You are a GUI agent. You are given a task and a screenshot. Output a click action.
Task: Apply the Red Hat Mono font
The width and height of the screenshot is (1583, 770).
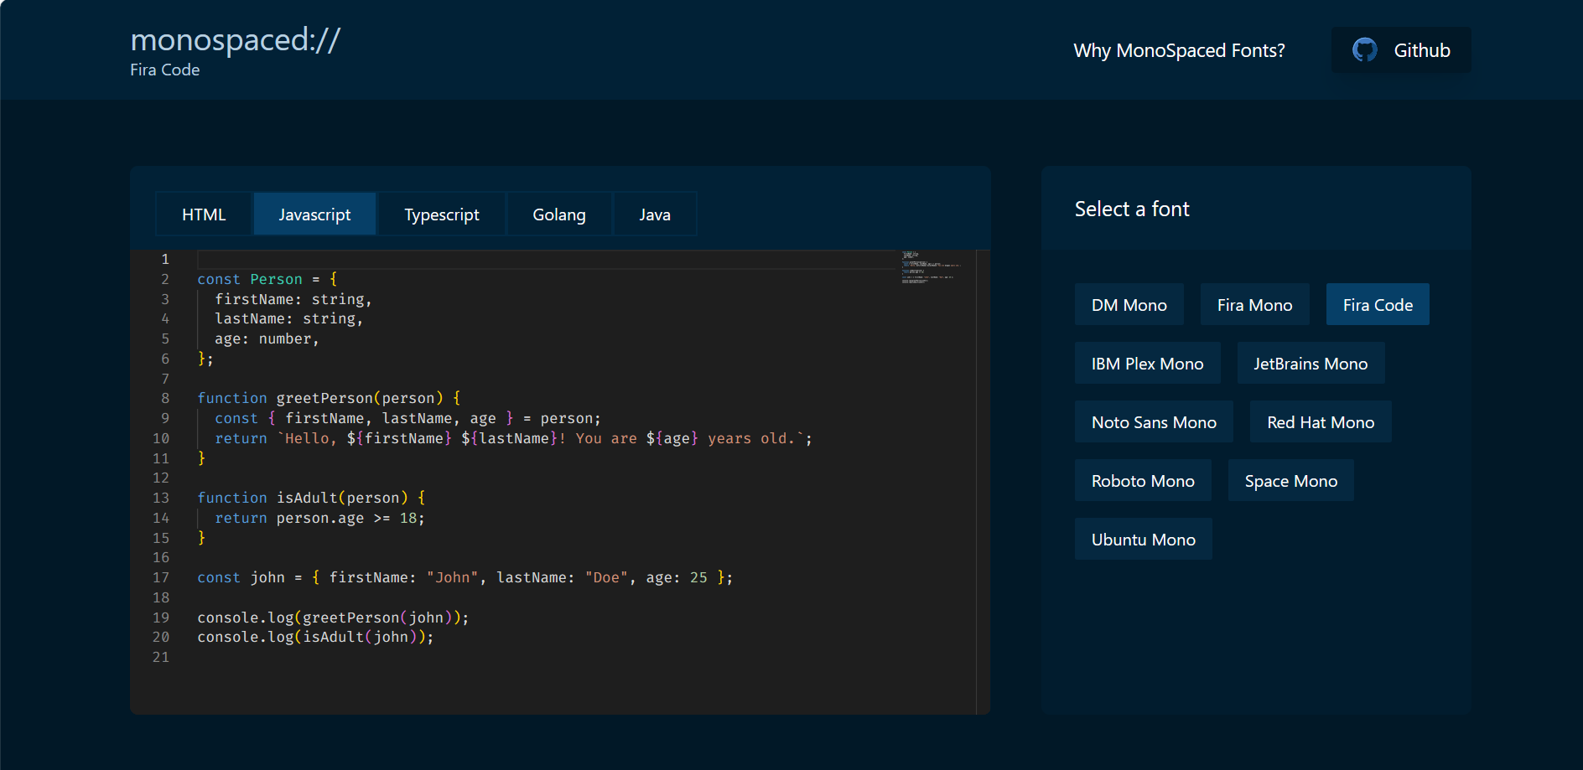click(x=1321, y=422)
